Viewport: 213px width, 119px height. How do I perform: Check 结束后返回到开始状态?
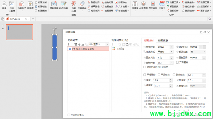coord(145,67)
